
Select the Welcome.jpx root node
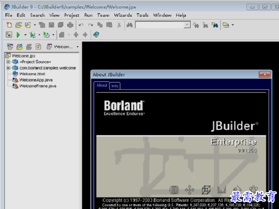tap(24, 56)
